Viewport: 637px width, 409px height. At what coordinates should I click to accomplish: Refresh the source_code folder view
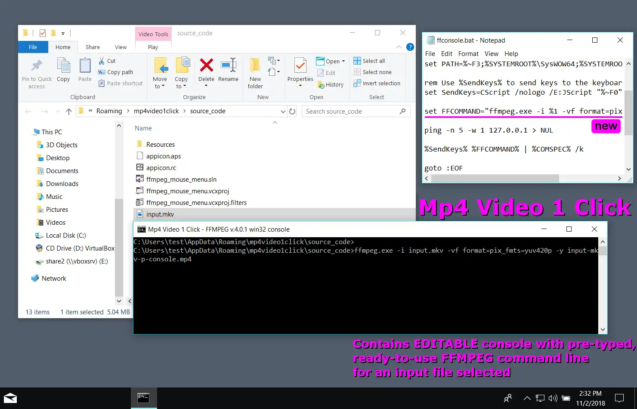[292, 111]
